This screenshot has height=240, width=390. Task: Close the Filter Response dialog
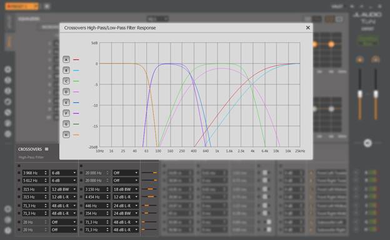coord(307,27)
